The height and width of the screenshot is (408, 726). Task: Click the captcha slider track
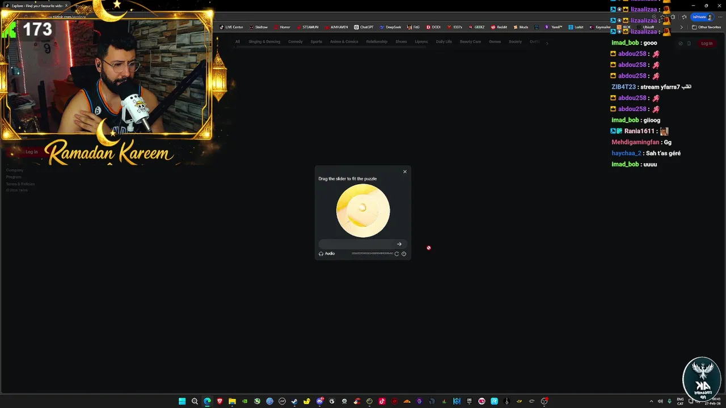362,244
